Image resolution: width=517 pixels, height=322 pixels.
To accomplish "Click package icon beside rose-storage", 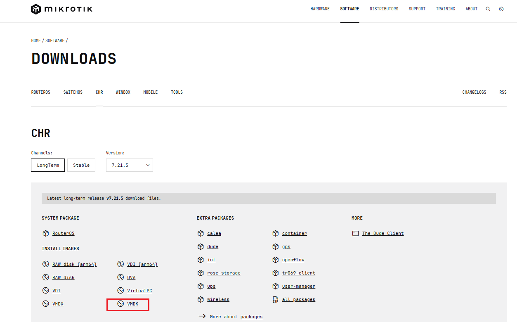I will pyautogui.click(x=201, y=273).
